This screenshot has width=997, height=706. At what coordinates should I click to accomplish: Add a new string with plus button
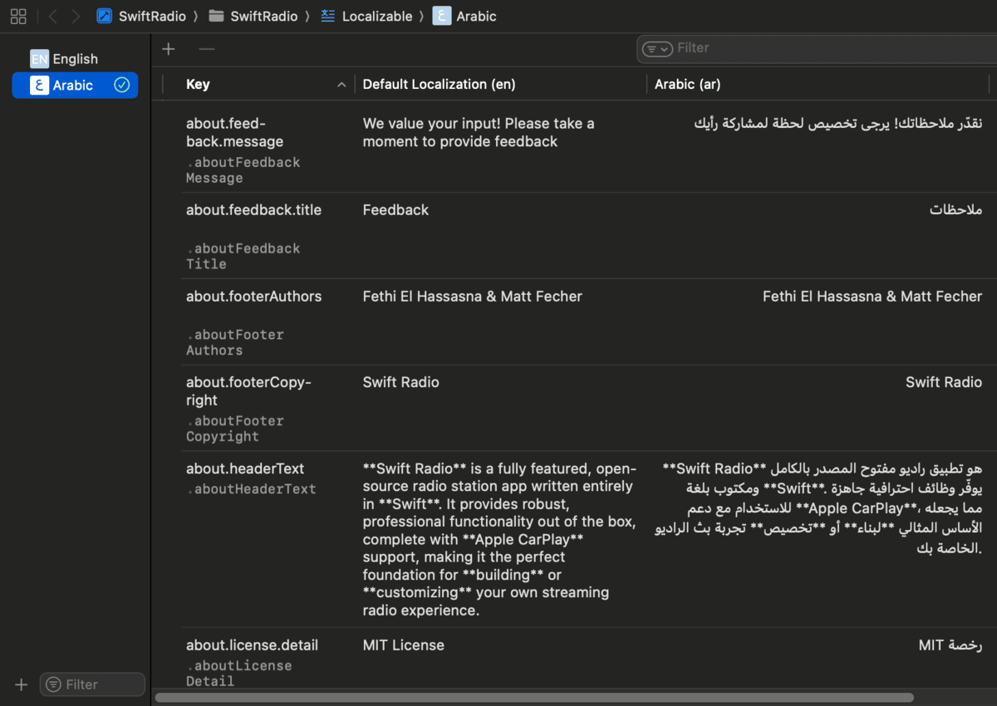pyautogui.click(x=169, y=49)
